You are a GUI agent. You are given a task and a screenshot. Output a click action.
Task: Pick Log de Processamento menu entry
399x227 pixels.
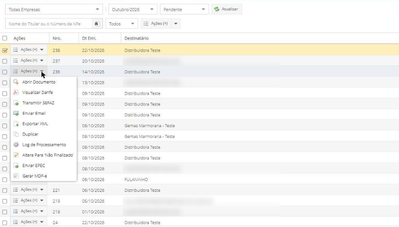point(43,144)
